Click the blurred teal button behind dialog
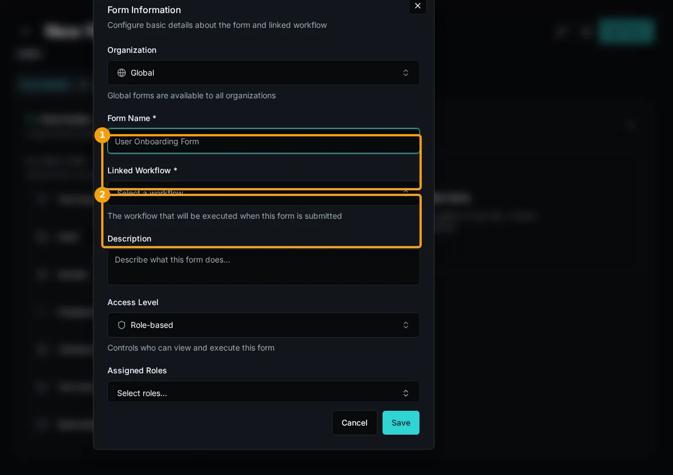 tap(626, 31)
